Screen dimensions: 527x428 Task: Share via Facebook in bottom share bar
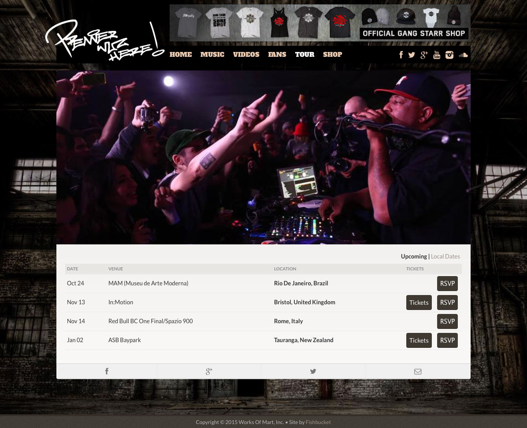(107, 371)
